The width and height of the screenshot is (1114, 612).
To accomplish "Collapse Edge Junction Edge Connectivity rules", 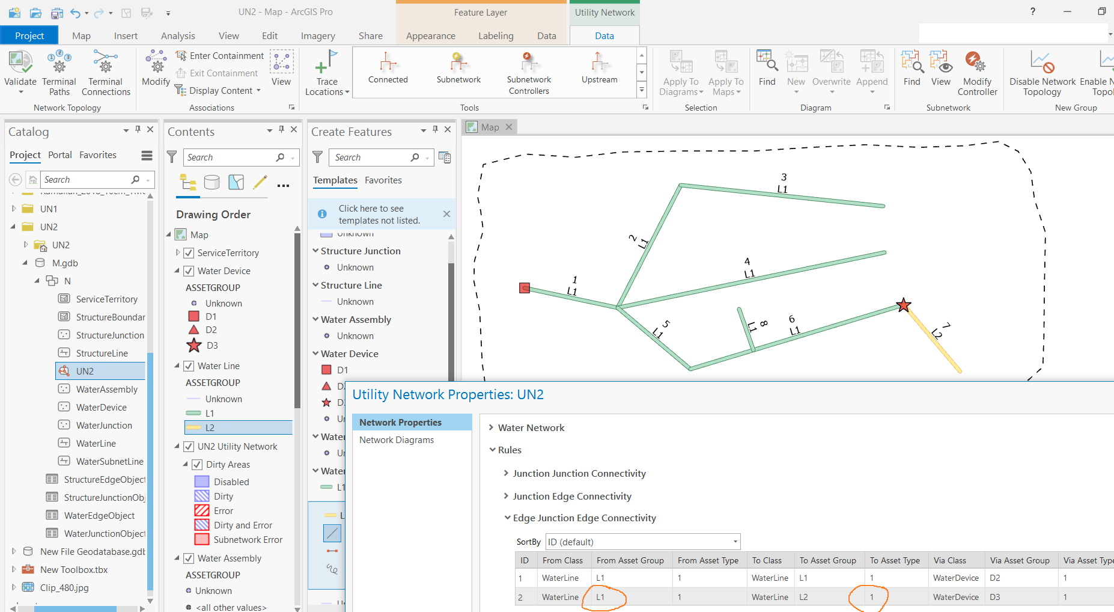I will [x=507, y=518].
